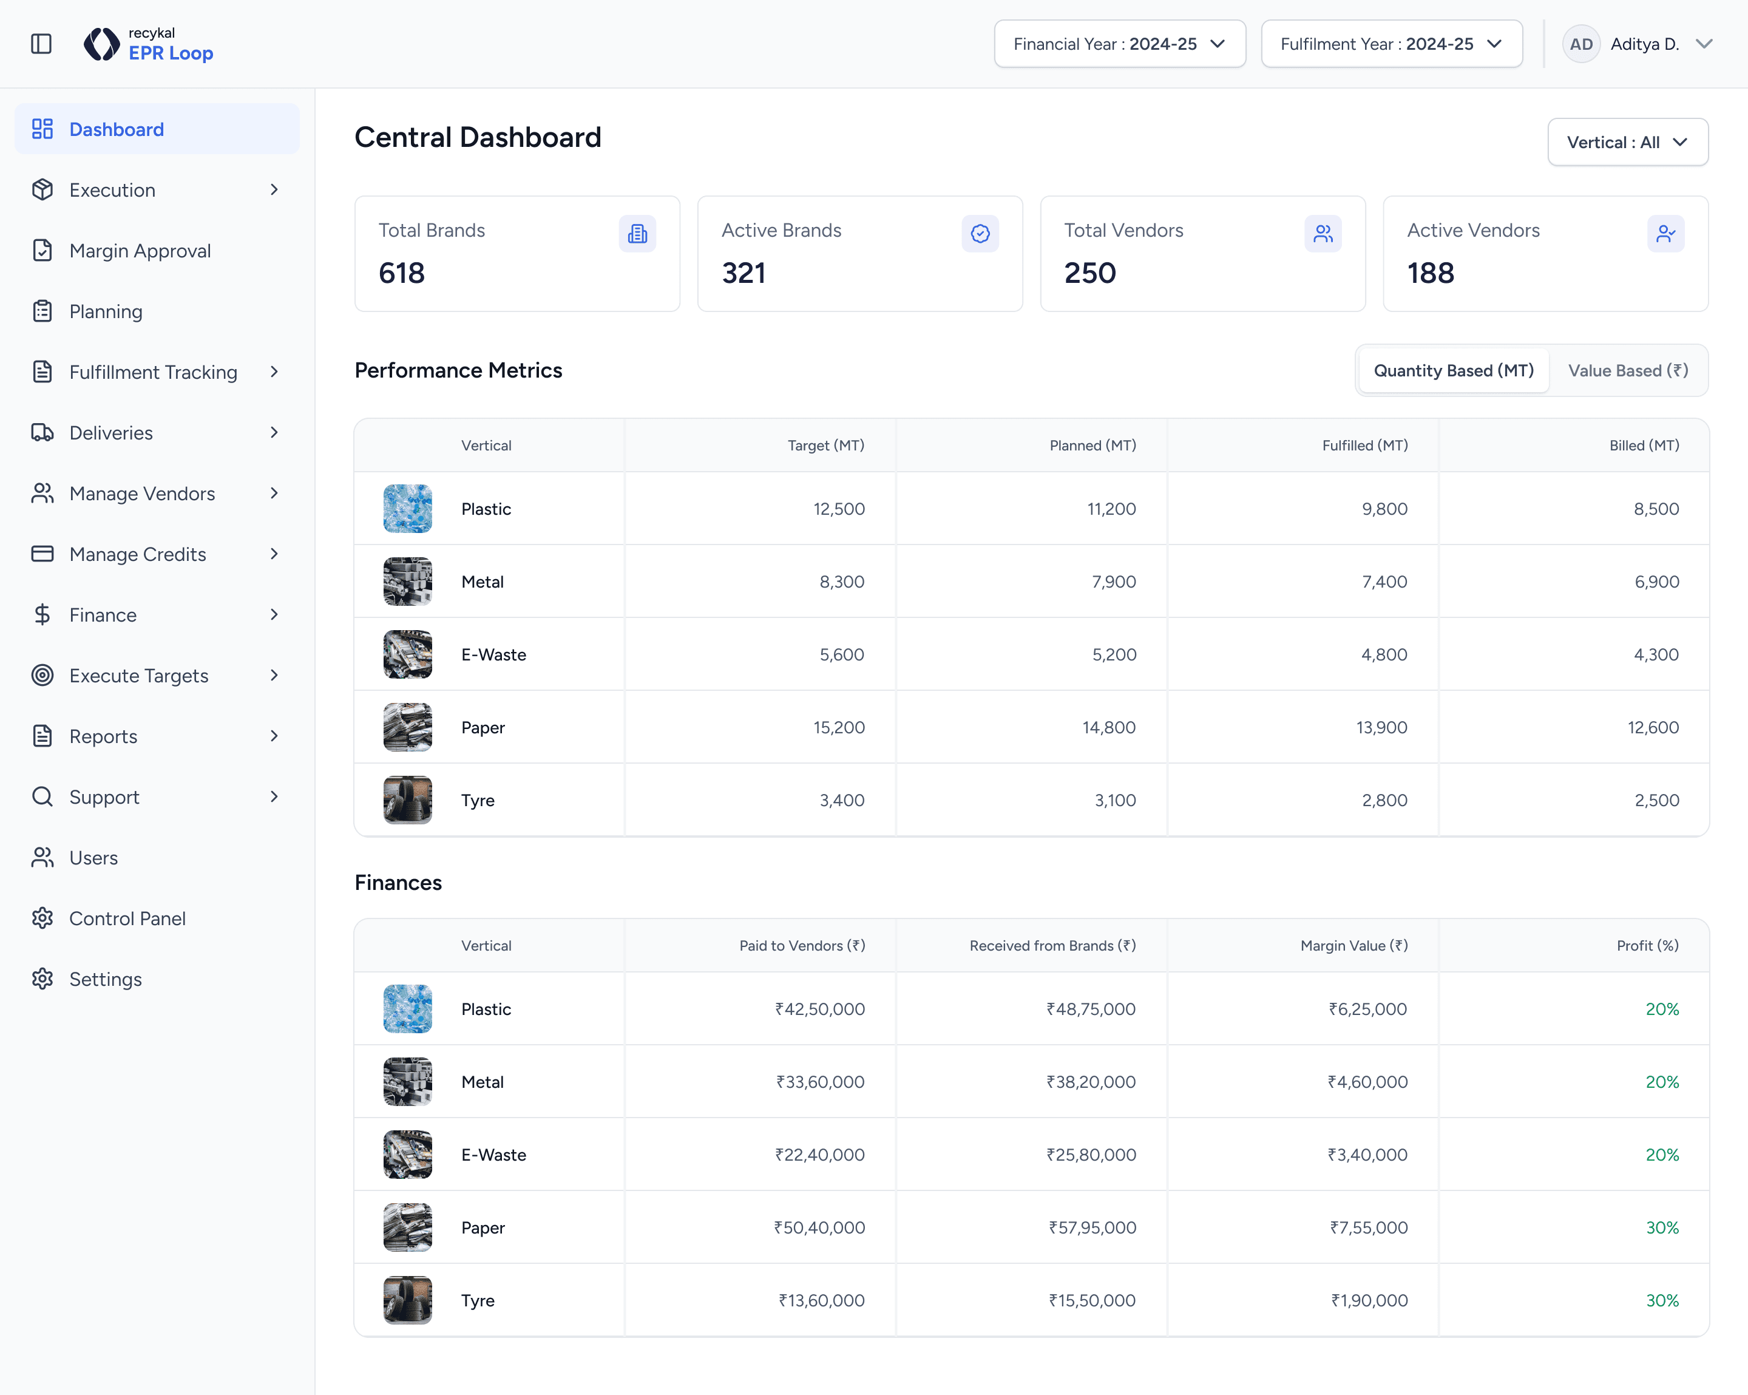Click the Plastic thumbnail in Performance Metrics
Image resolution: width=1748 pixels, height=1395 pixels.
[407, 509]
